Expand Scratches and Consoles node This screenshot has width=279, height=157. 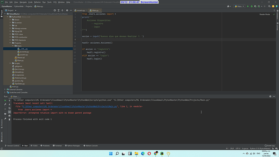[x=5, y=92]
